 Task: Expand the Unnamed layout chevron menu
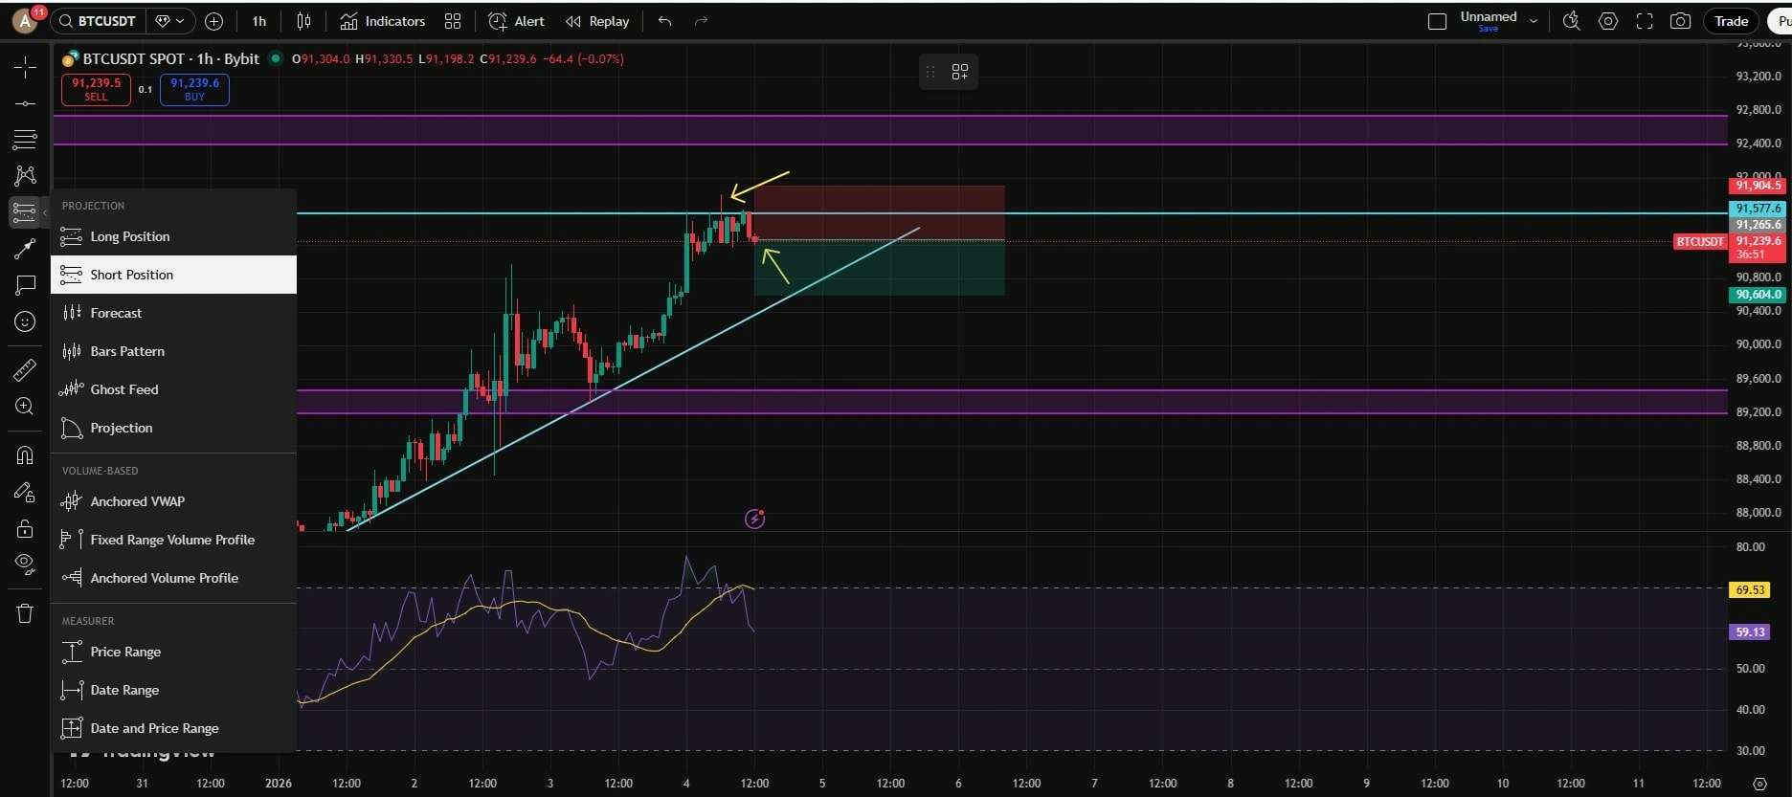[1534, 21]
